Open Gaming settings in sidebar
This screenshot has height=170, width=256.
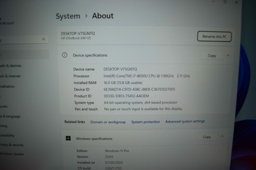[4, 126]
